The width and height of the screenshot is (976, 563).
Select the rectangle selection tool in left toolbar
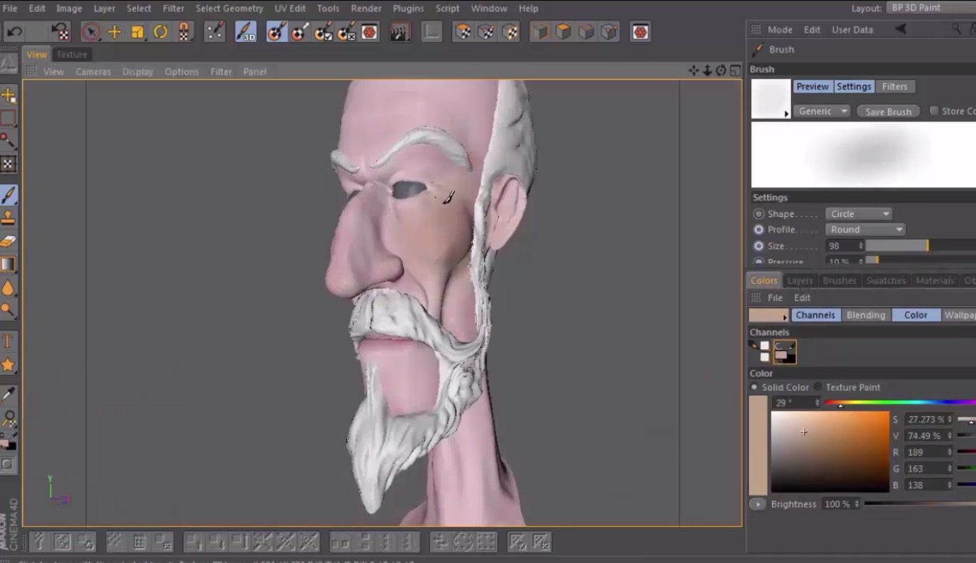[8, 118]
